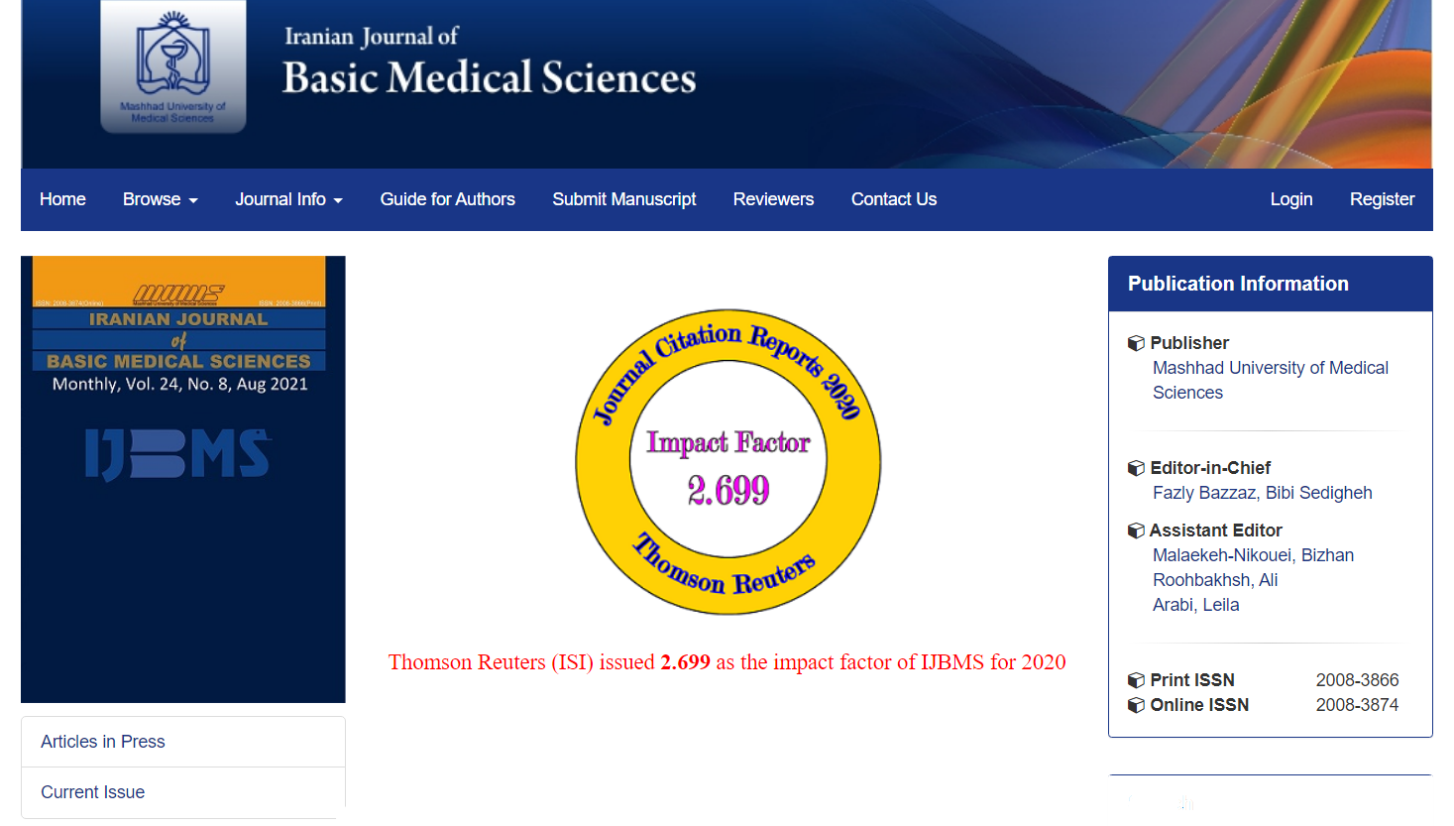Click the Editor-in-Chief label
1454x826 pixels.
(x=1210, y=468)
